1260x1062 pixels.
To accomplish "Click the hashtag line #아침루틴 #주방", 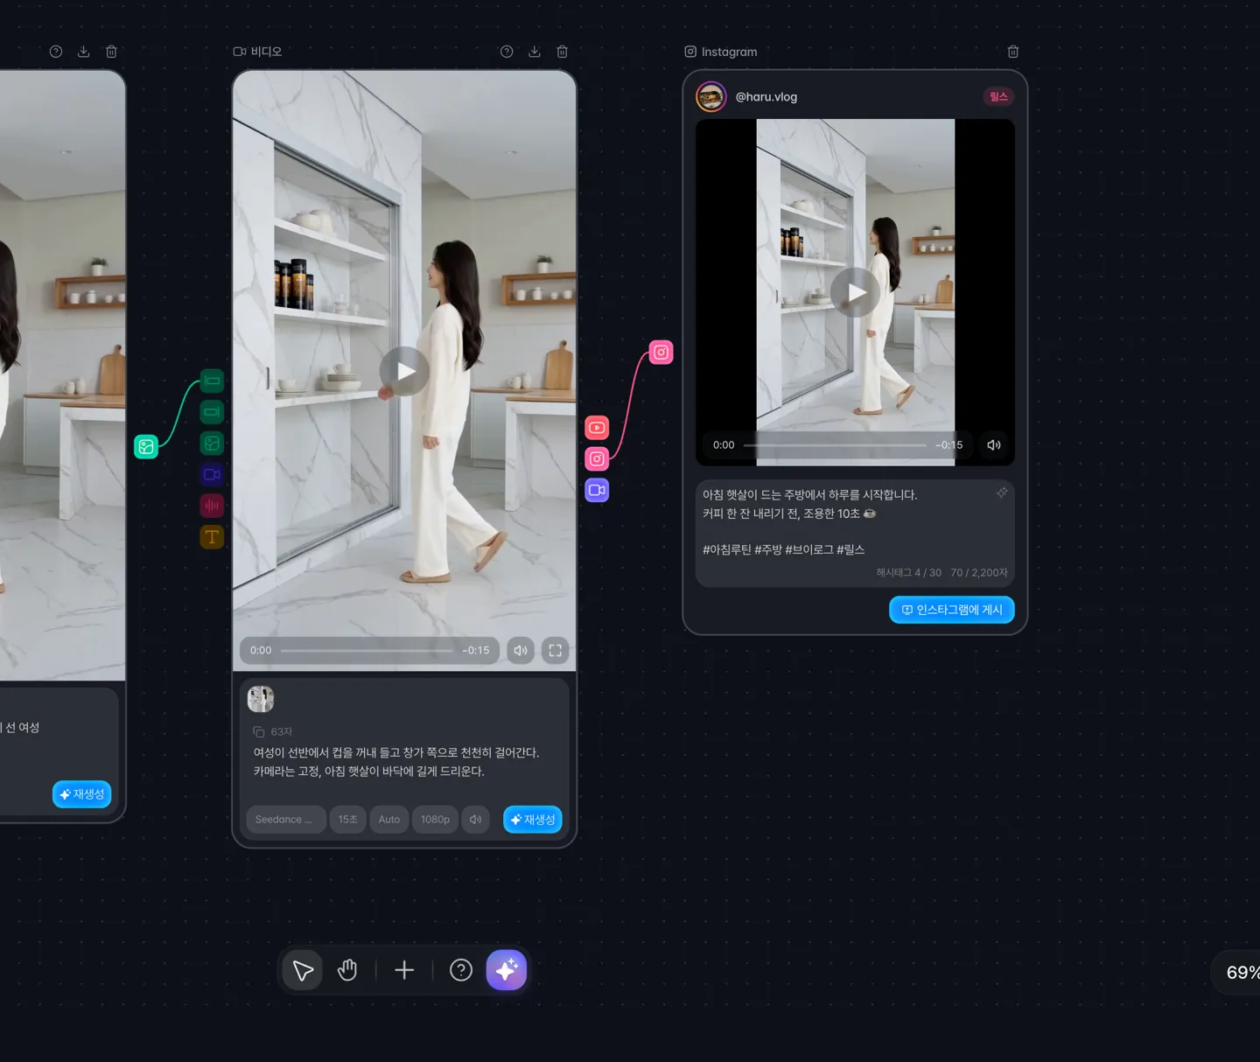I will pos(783,549).
